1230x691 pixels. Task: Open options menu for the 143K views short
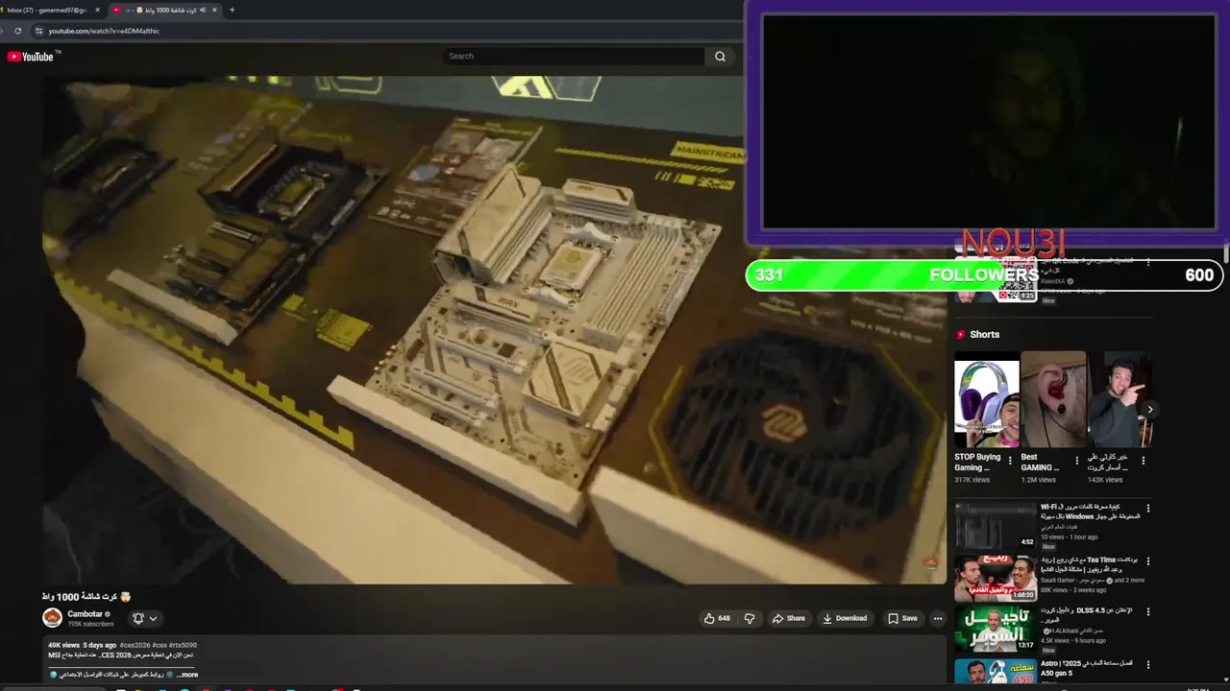tap(1143, 461)
